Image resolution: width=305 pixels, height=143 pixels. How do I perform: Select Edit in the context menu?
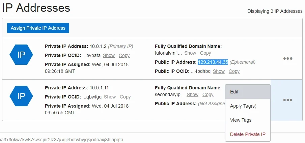248,91
